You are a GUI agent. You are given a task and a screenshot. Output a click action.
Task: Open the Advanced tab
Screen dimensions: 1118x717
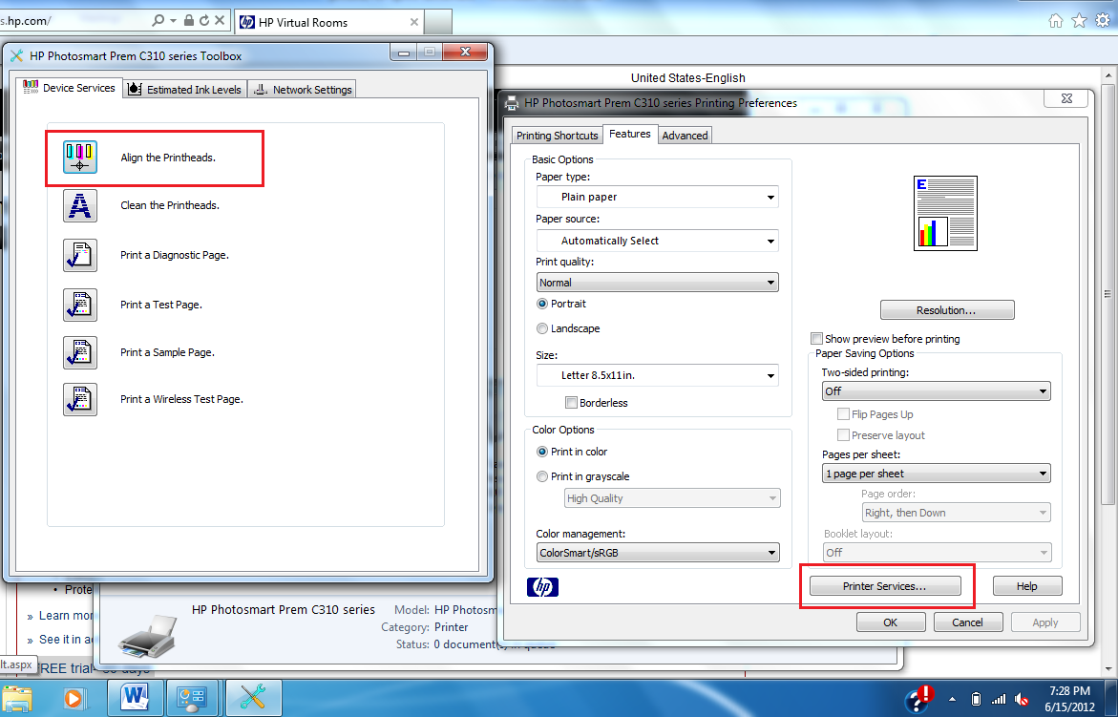click(x=685, y=136)
